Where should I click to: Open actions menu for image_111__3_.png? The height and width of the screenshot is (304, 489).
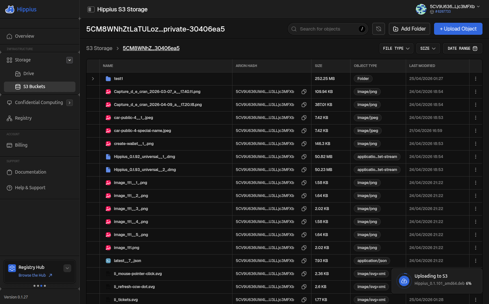(476, 209)
